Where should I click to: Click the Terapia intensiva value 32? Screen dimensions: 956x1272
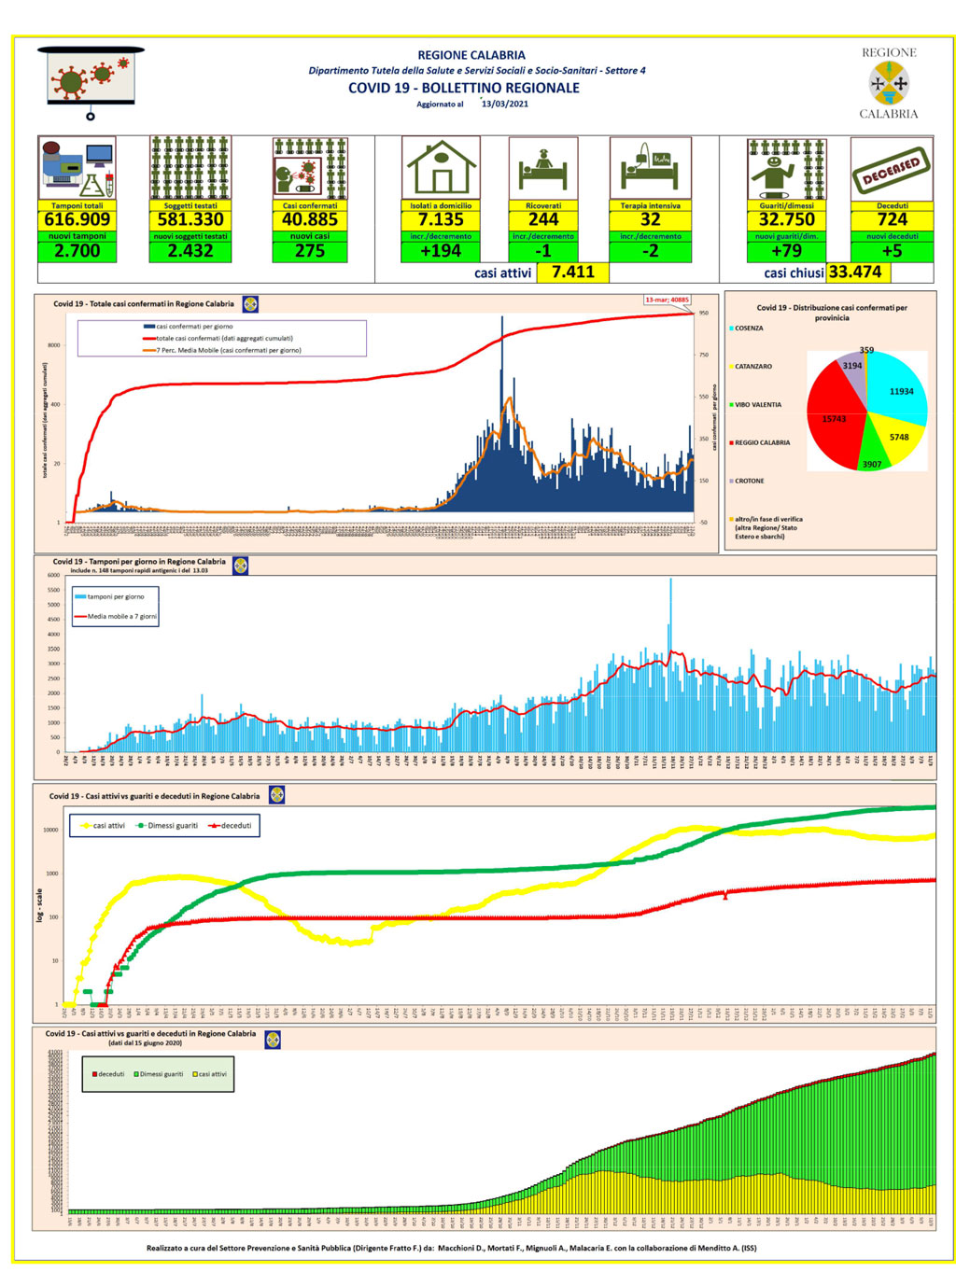(x=651, y=220)
